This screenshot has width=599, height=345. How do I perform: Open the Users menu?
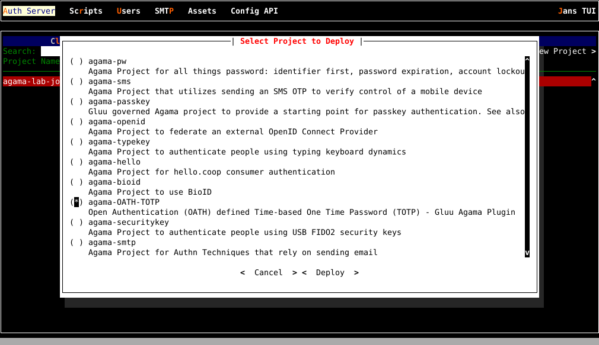(129, 11)
